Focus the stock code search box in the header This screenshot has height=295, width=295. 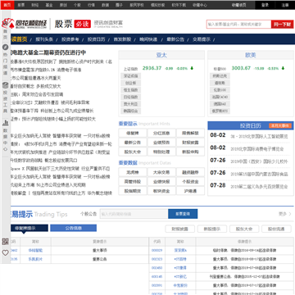click(238, 24)
